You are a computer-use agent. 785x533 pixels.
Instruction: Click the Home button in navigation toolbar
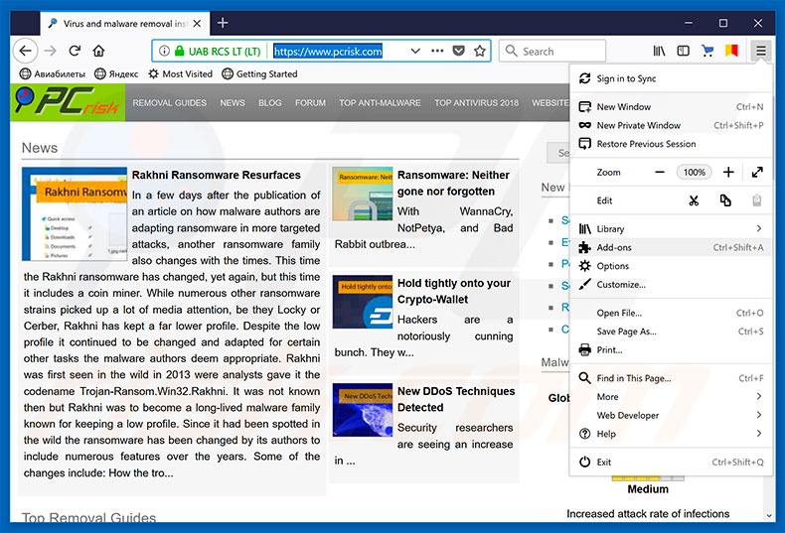pyautogui.click(x=98, y=51)
